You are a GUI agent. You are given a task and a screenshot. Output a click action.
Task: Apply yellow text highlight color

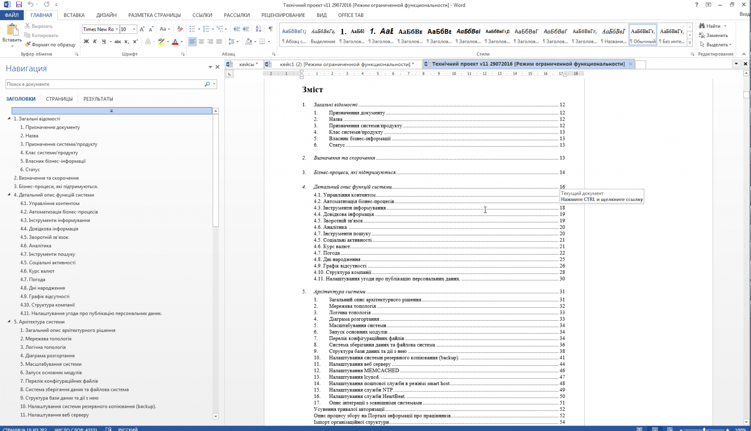coord(161,42)
